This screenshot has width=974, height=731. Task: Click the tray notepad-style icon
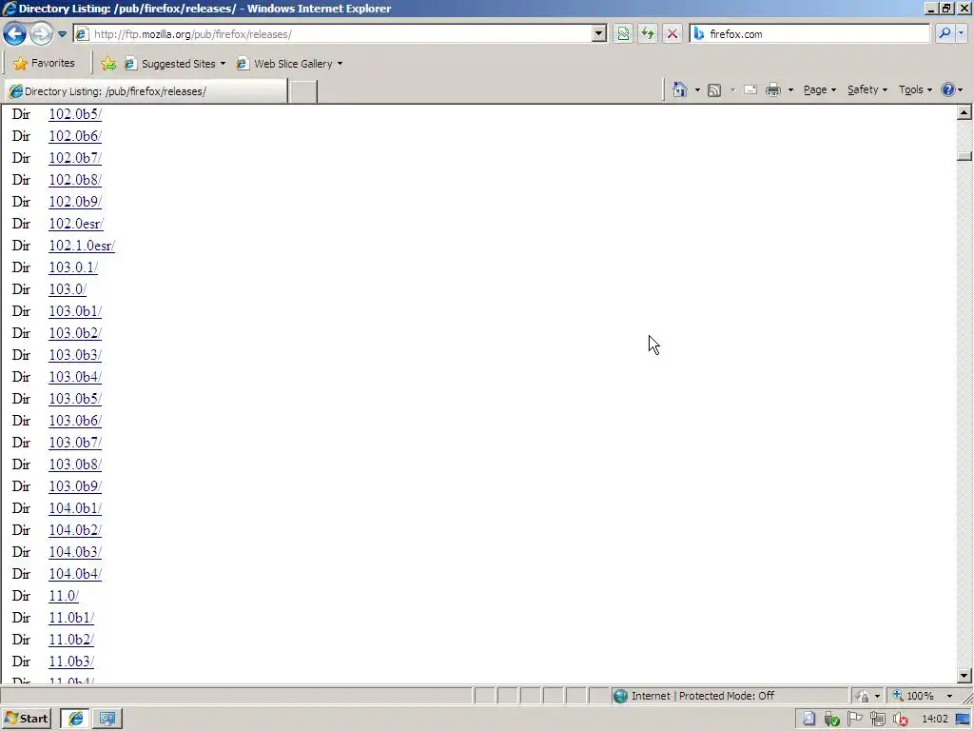[808, 720]
